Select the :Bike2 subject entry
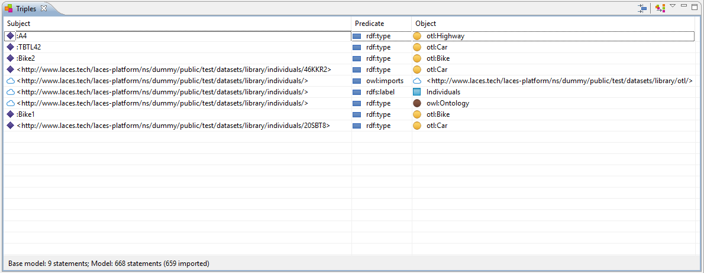This screenshot has height=273, width=704. pyautogui.click(x=26, y=58)
